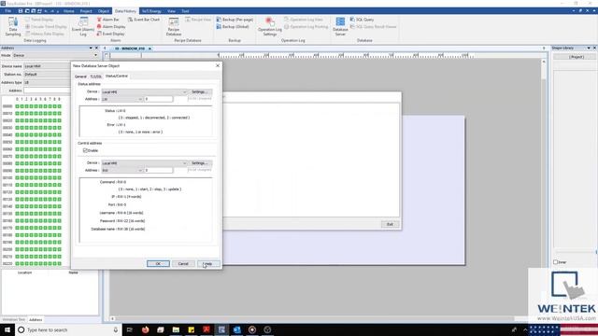598x336 pixels.
Task: Open the View ribbon tab
Action: [x=171, y=11]
